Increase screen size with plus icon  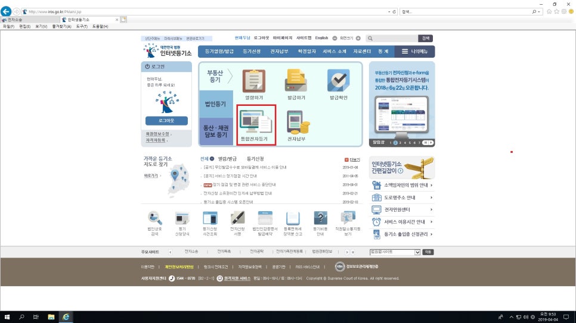click(x=358, y=38)
